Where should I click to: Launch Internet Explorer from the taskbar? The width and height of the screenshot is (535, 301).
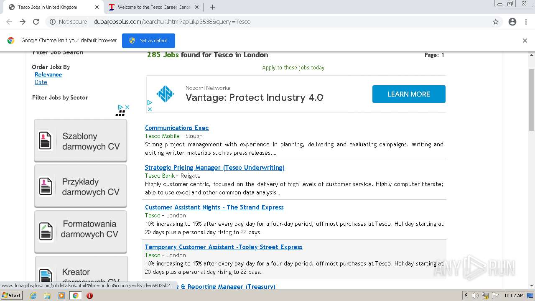[x=33, y=296]
